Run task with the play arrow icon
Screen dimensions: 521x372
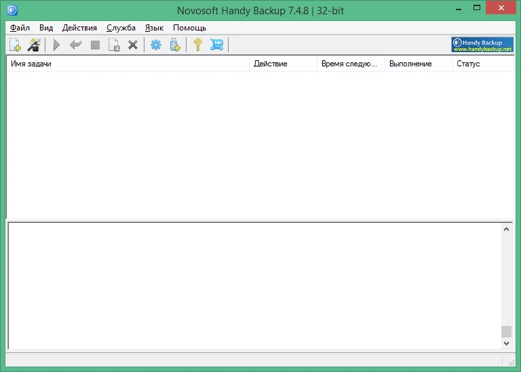[x=56, y=45]
